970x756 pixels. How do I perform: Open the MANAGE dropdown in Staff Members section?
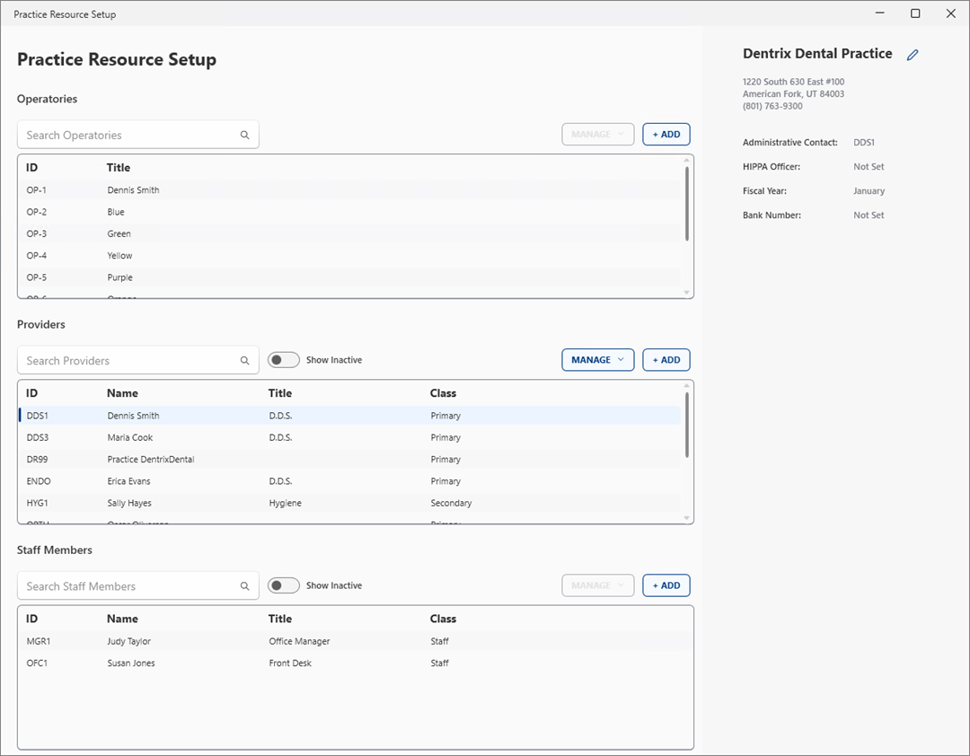(597, 585)
